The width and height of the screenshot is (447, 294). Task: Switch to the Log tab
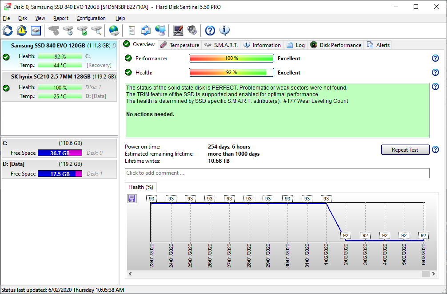click(295, 45)
